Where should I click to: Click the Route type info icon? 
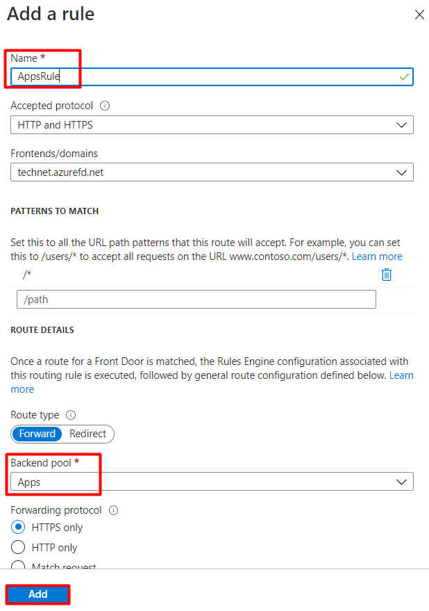[x=71, y=415]
